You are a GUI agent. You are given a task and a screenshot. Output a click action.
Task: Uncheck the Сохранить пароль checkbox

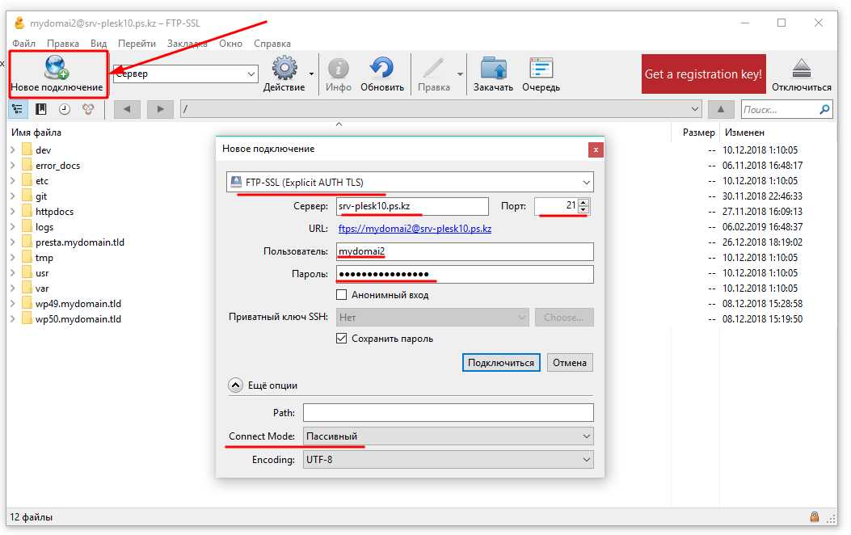(341, 338)
